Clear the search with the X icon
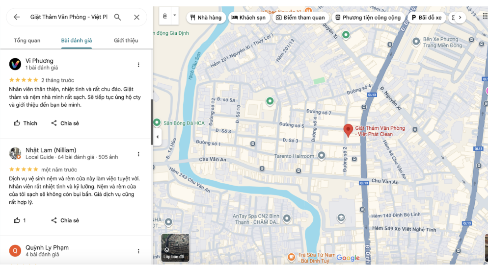This screenshot has height=265, width=488. 136,17
